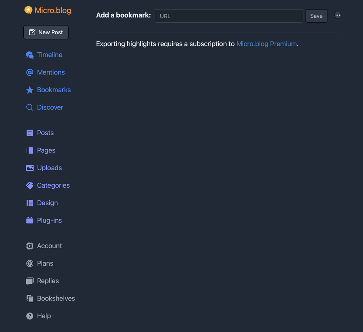Click the bookmark URL input field

pos(229,16)
